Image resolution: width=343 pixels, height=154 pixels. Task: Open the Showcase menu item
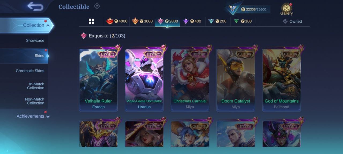click(x=35, y=41)
